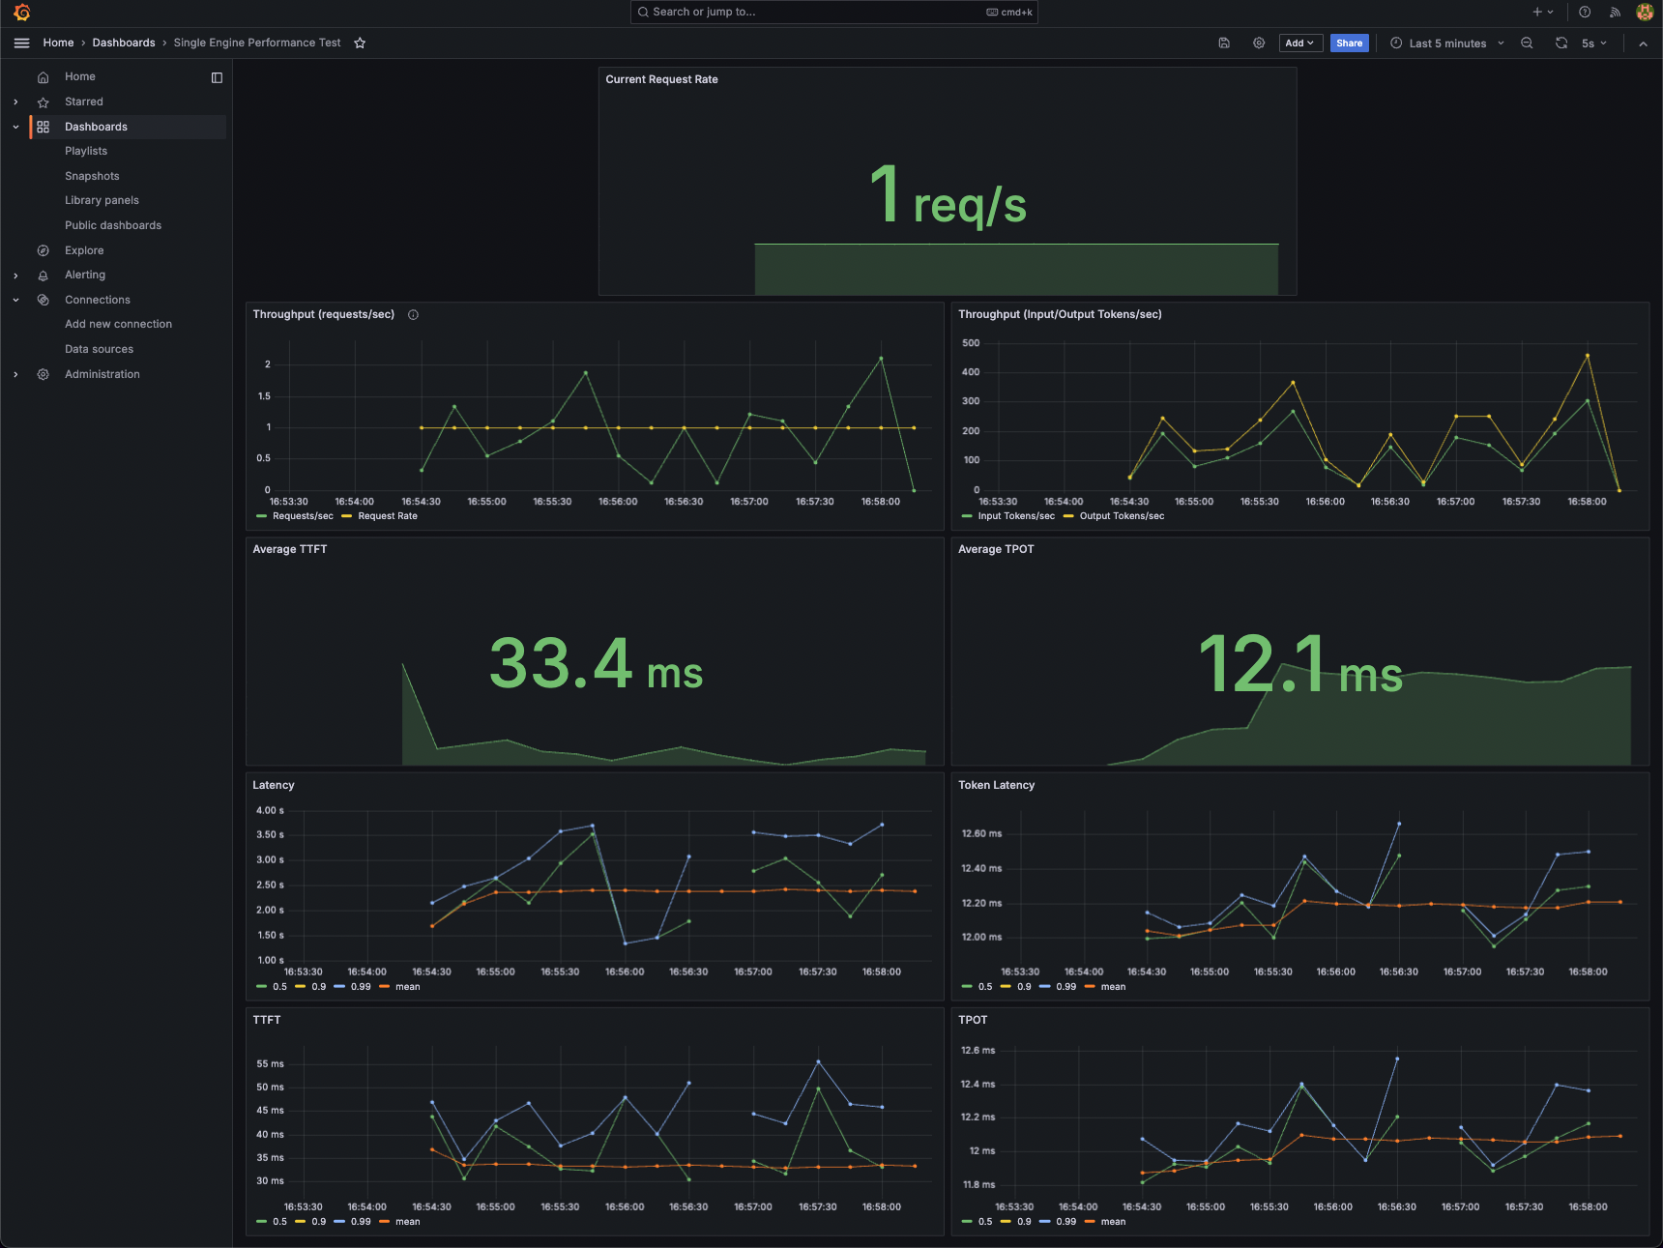
Task: Click the Alerting bell icon
Action: [43, 276]
